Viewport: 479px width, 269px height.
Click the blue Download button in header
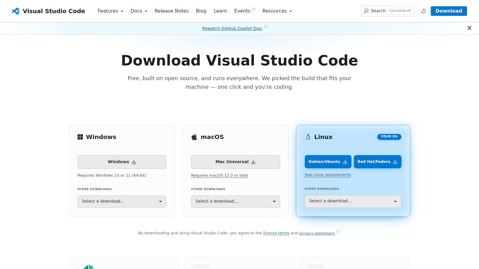coord(449,11)
